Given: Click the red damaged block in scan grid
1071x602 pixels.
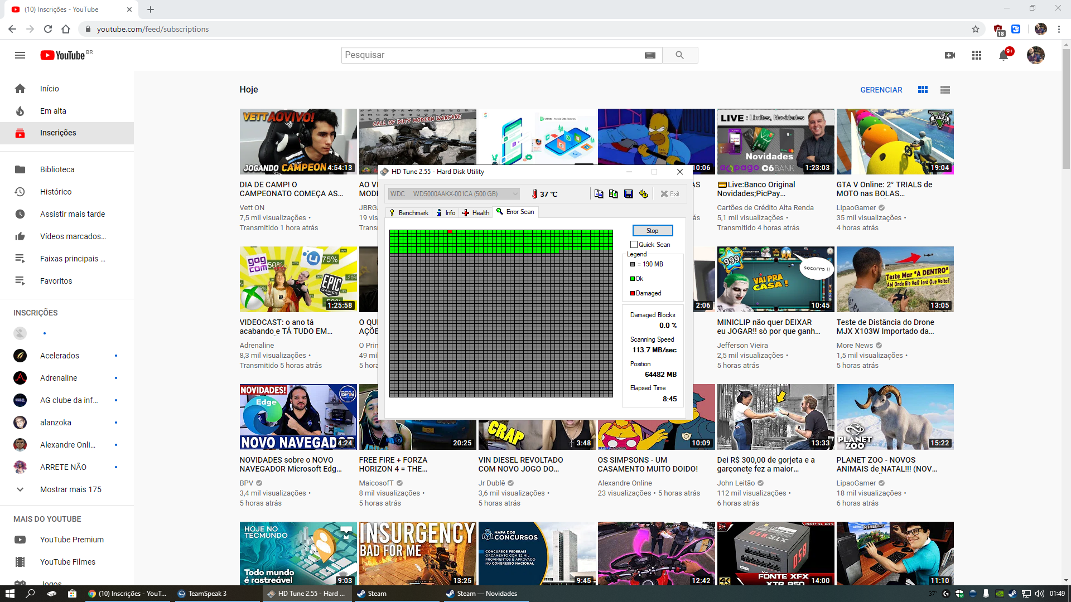Looking at the screenshot, I should pyautogui.click(x=450, y=231).
